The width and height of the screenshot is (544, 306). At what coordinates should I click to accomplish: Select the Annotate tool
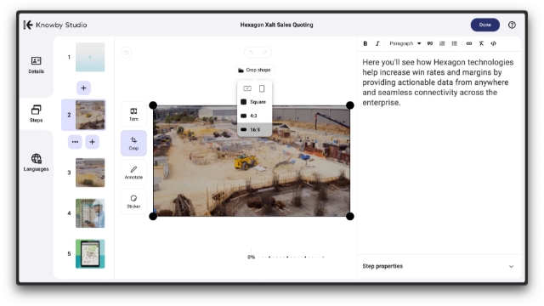pyautogui.click(x=133, y=173)
